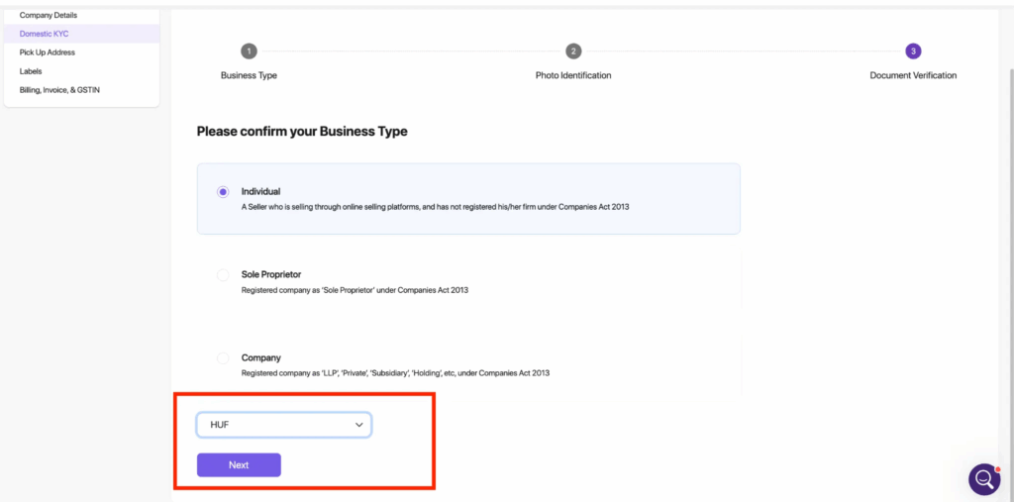
Task: Choose the Sole Proprietor radio button
Action: click(223, 274)
